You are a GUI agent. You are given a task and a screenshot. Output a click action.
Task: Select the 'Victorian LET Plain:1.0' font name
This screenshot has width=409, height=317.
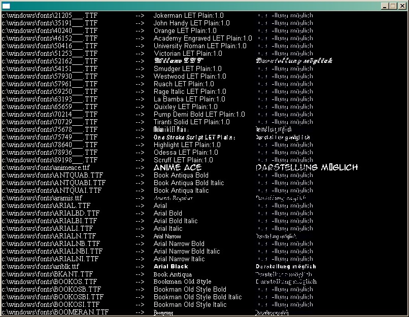click(188, 53)
